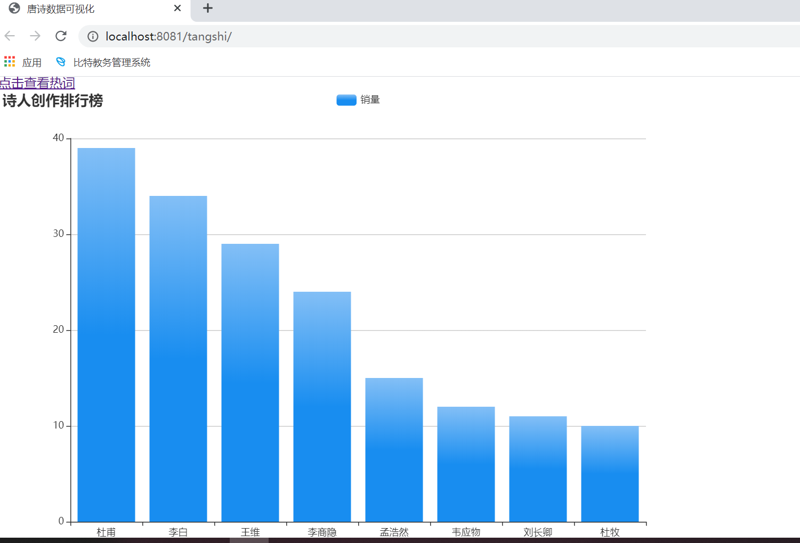The image size is (800, 543).
Task: Click the bar for 李白
Action: tap(179, 359)
